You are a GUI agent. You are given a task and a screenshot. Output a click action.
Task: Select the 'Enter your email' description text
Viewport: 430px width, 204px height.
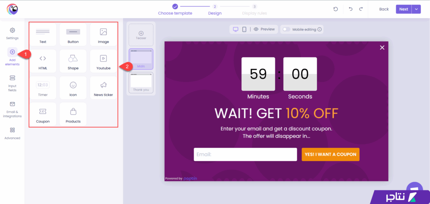pos(276,132)
